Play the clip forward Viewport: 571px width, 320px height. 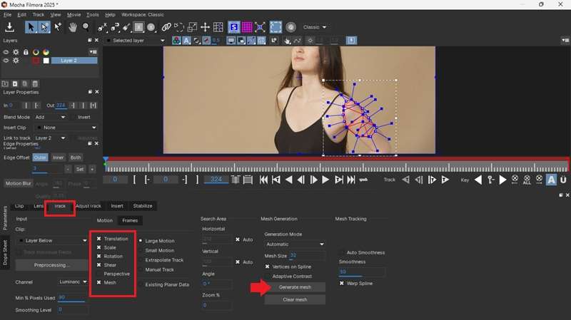point(325,180)
